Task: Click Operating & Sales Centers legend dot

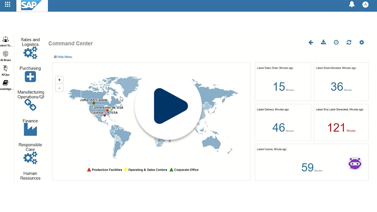Action: (x=126, y=169)
